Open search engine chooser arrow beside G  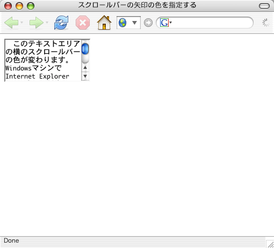[x=171, y=23]
